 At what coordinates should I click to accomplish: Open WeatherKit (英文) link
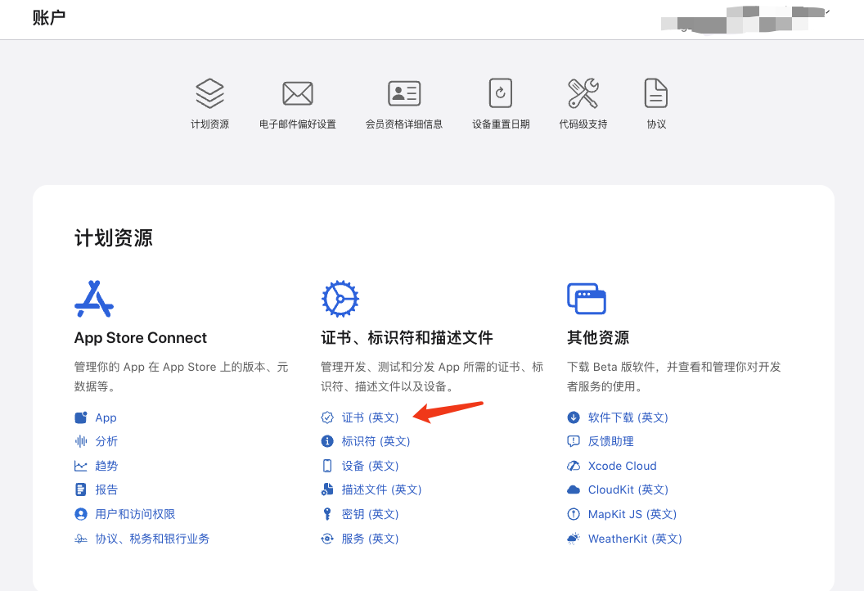[x=634, y=539]
